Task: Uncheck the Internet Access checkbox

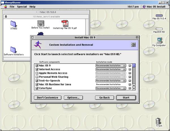Action: click(37, 69)
